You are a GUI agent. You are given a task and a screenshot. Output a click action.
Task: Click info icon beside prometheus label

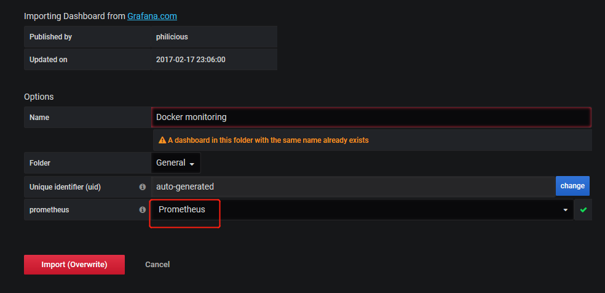coord(142,210)
